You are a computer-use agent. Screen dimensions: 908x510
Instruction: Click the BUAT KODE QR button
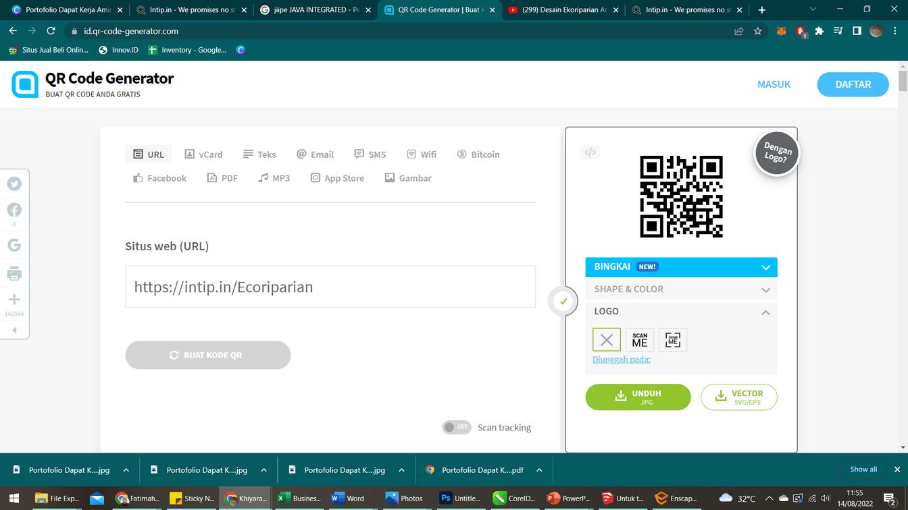(207, 355)
